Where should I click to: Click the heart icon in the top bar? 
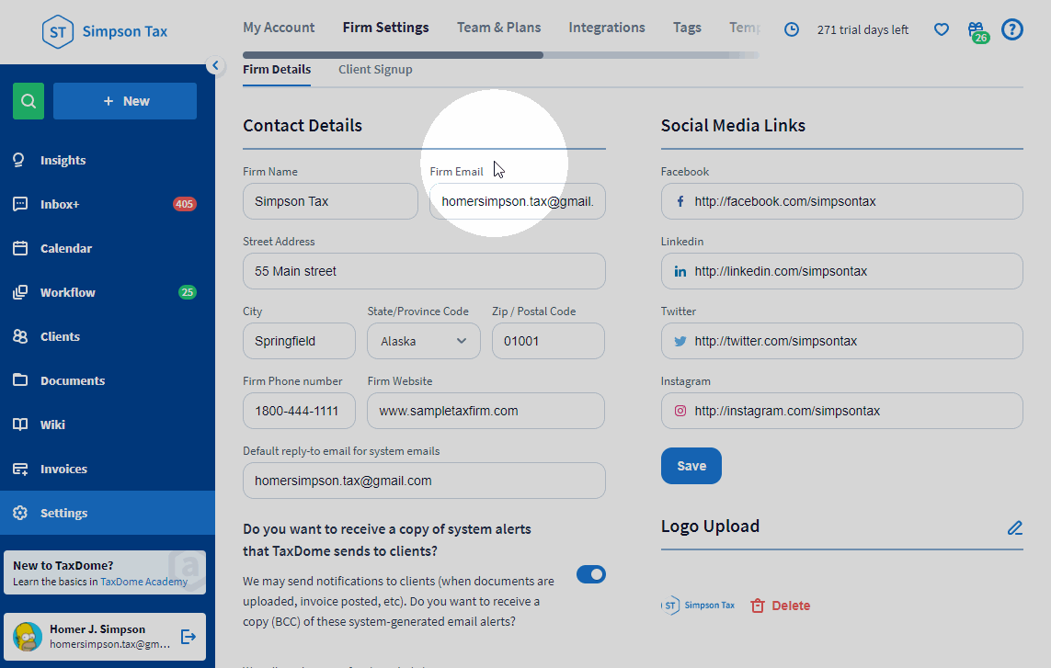tap(941, 29)
